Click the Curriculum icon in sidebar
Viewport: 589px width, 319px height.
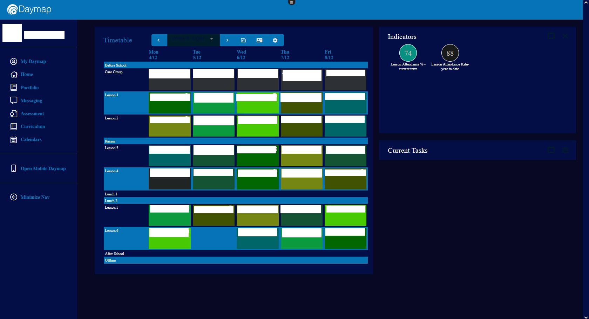tap(14, 126)
